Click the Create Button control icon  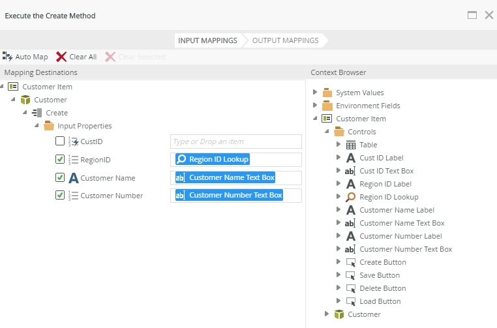pyautogui.click(x=350, y=262)
